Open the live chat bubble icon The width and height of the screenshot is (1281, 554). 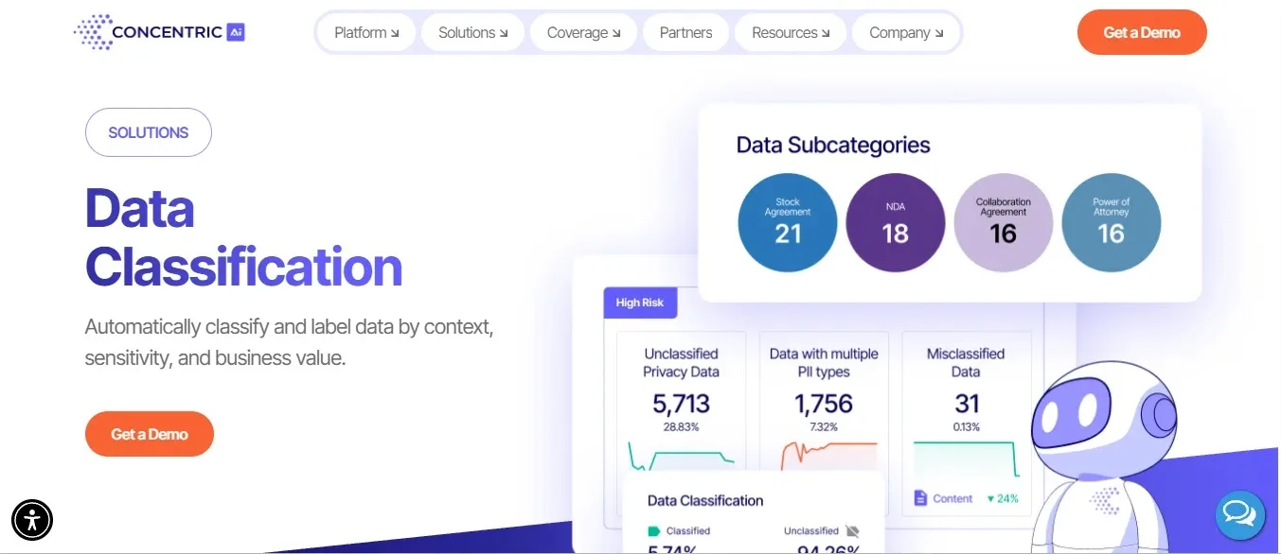coord(1239,514)
